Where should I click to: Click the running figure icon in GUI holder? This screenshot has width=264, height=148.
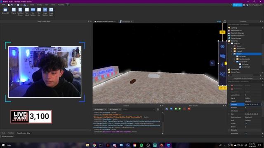tap(222, 65)
